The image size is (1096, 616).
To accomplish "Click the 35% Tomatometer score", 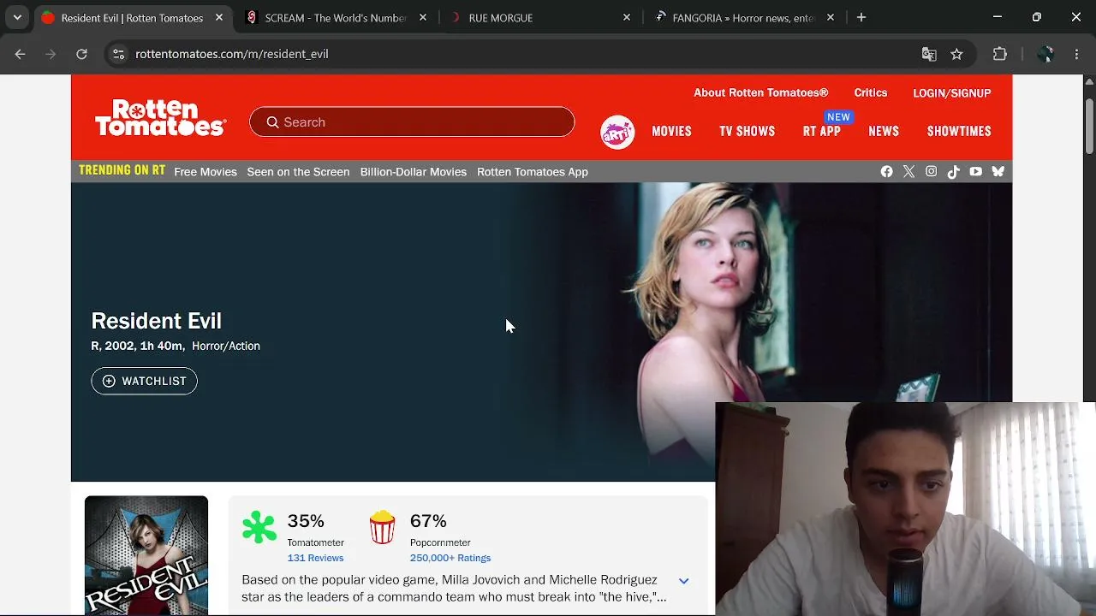I will 306,521.
